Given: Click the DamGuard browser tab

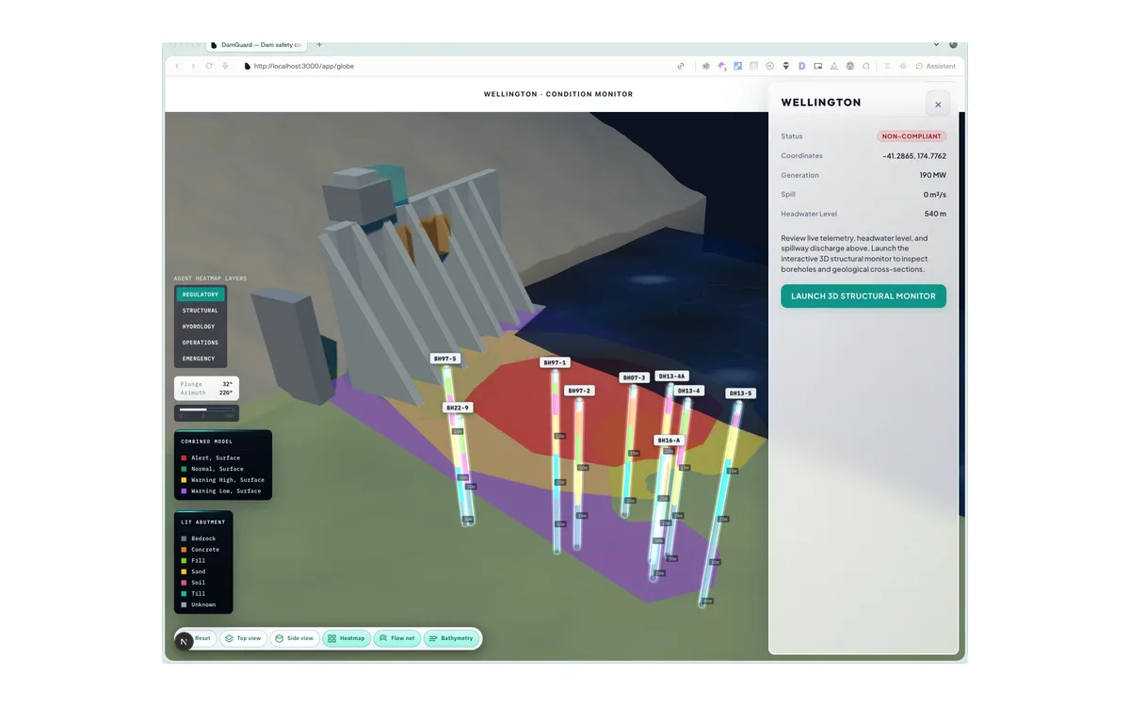Looking at the screenshot, I should pos(256,44).
